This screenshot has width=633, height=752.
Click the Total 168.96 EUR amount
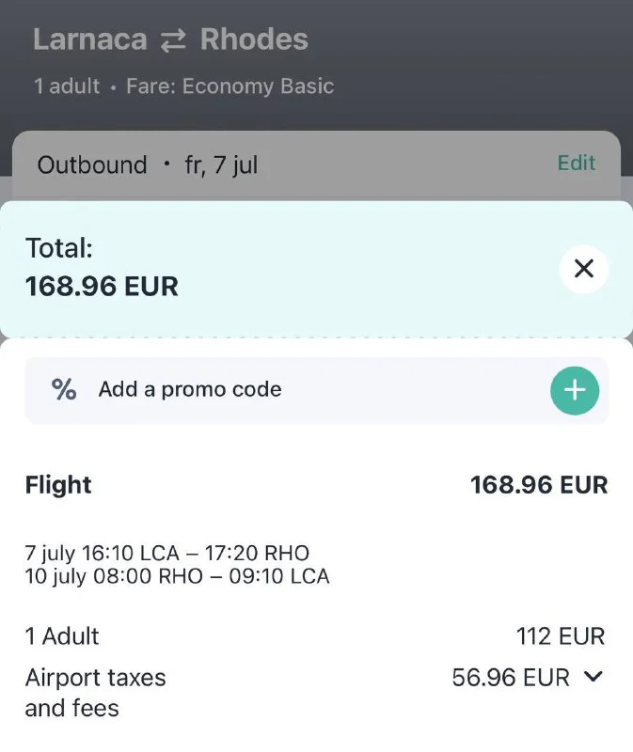pyautogui.click(x=102, y=286)
